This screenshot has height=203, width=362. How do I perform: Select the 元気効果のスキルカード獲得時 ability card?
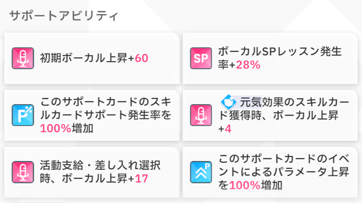270,115
